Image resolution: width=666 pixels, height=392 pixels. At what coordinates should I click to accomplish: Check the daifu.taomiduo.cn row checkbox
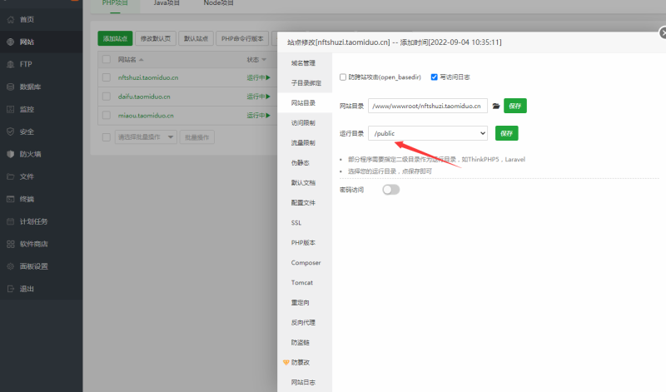point(107,97)
